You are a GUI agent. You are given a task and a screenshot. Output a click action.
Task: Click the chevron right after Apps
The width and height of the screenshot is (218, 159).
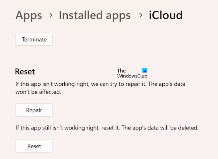(x=50, y=15)
